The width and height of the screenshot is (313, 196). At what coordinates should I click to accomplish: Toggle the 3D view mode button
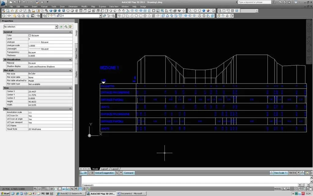click(91, 173)
